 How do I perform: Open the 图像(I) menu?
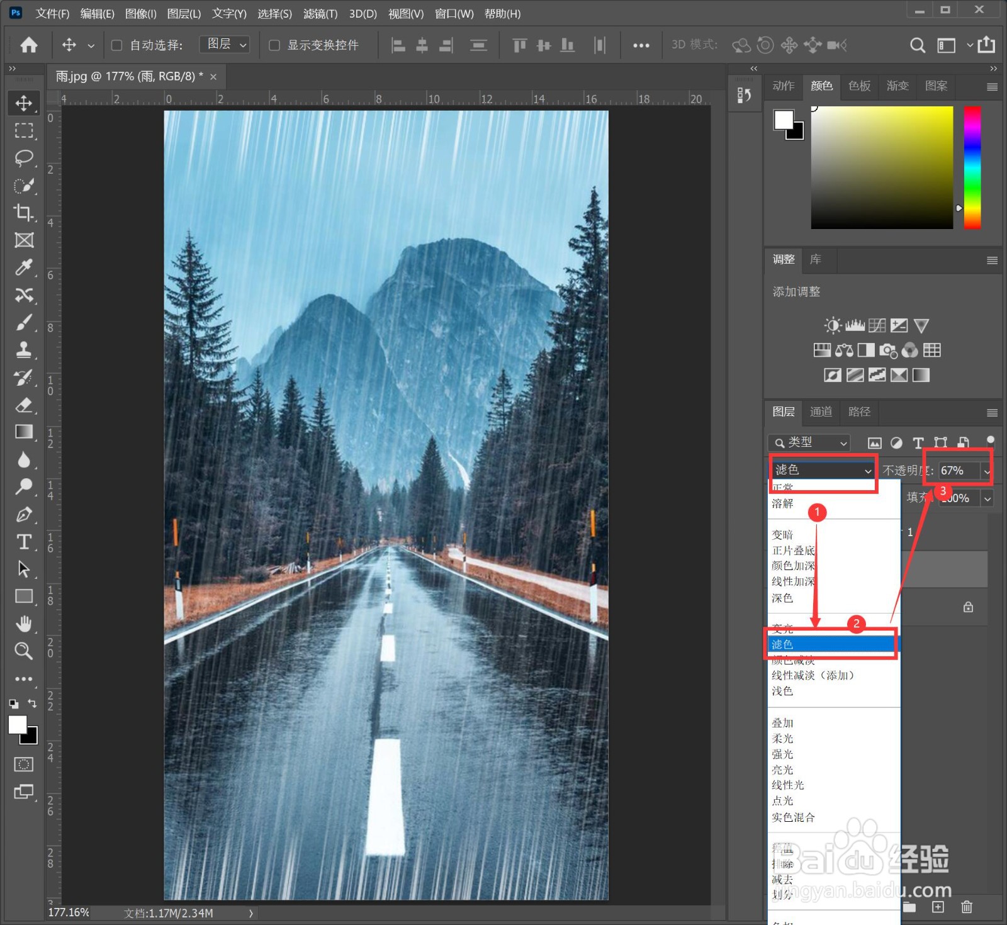tap(140, 13)
